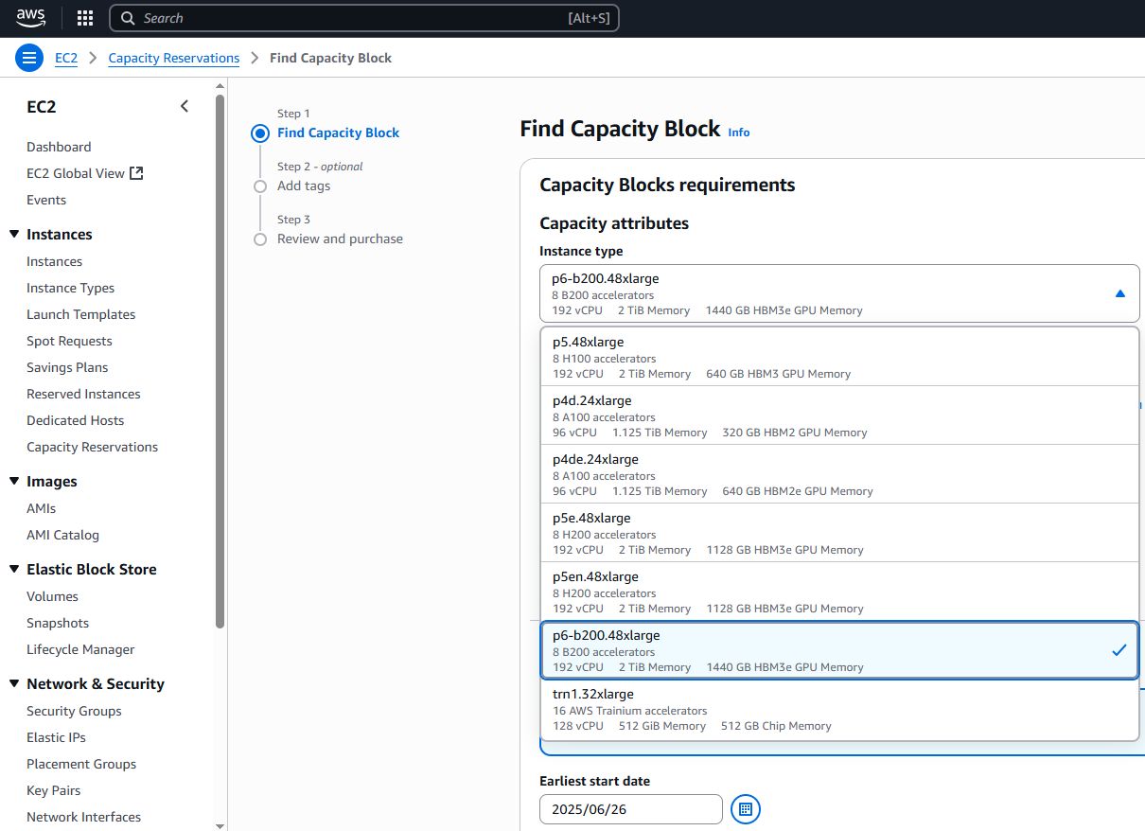Screen dimensions: 1145x831
Task: Choose the trn1.32xlarge Trainium option
Action: [839, 709]
